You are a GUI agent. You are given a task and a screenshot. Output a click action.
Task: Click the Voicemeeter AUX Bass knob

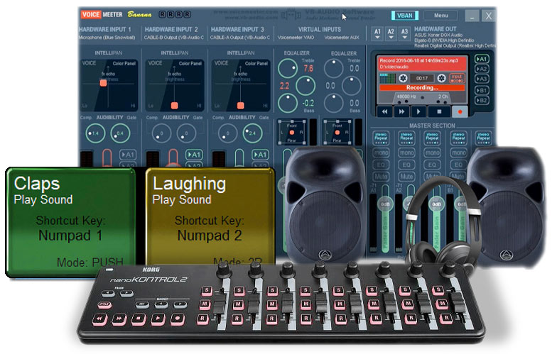pyautogui.click(x=334, y=103)
